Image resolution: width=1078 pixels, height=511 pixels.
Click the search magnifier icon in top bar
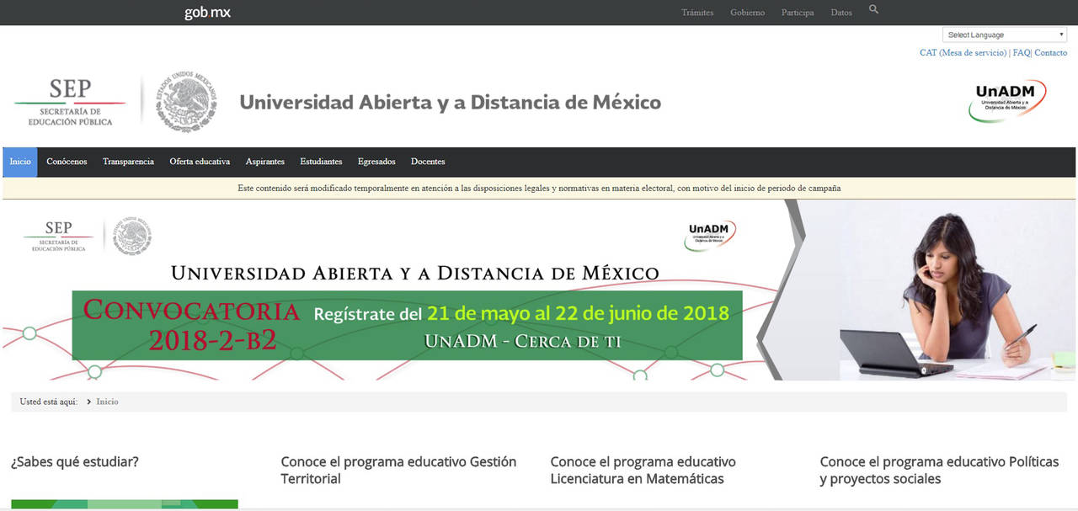coord(873,10)
